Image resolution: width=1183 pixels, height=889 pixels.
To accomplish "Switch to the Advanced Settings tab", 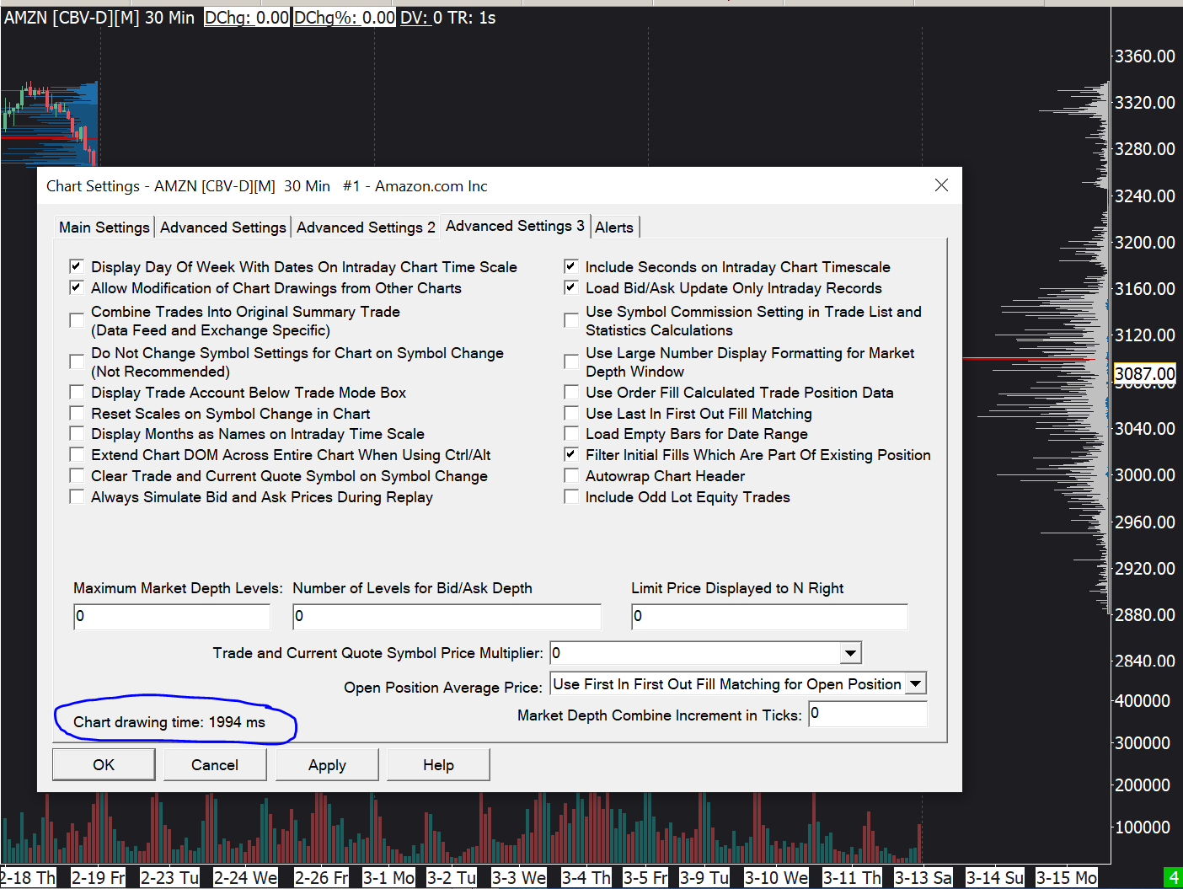I will (x=223, y=227).
